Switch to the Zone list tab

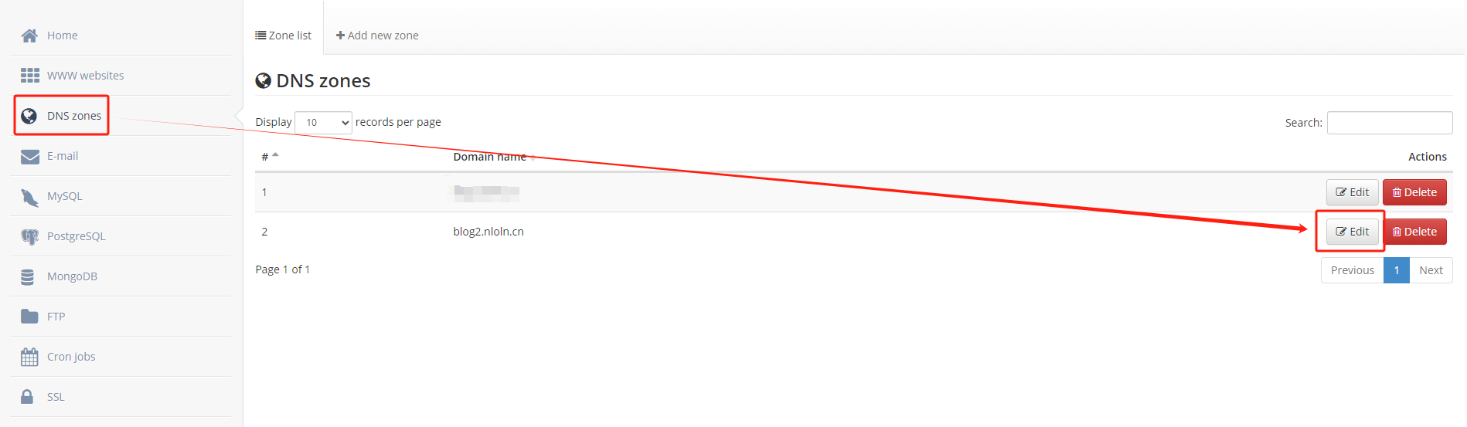click(x=283, y=36)
